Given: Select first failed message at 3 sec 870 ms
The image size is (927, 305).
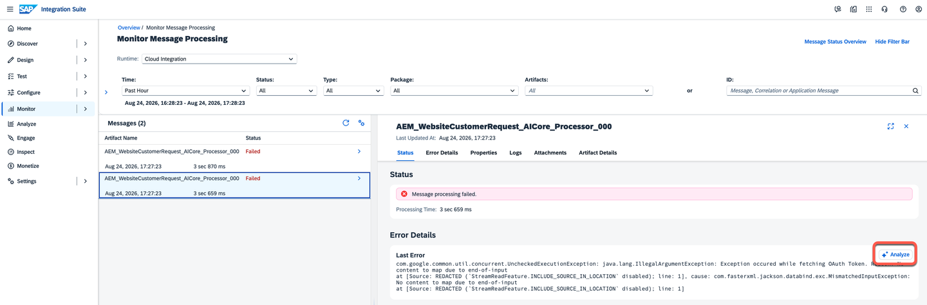Looking at the screenshot, I should click(x=234, y=158).
